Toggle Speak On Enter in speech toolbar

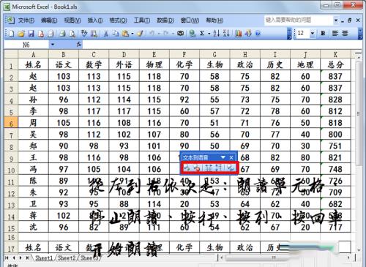point(231,168)
